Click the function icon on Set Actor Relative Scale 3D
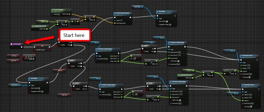This screenshot has height=112, width=264. pyautogui.click(x=115, y=13)
